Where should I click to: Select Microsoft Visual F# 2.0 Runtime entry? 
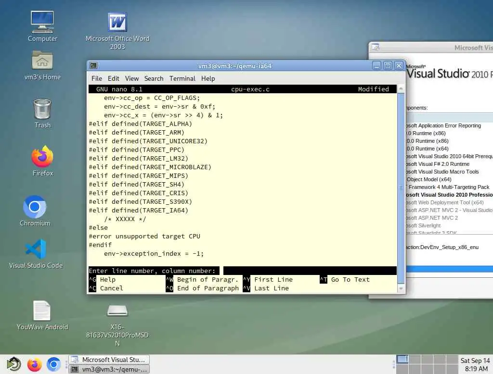click(x=438, y=164)
